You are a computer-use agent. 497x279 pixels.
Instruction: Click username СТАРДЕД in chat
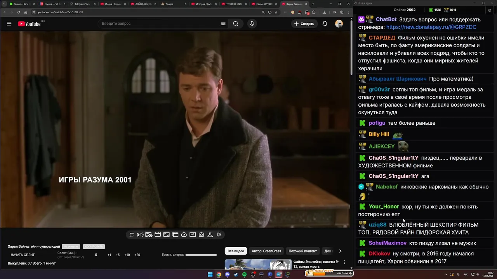click(x=382, y=38)
